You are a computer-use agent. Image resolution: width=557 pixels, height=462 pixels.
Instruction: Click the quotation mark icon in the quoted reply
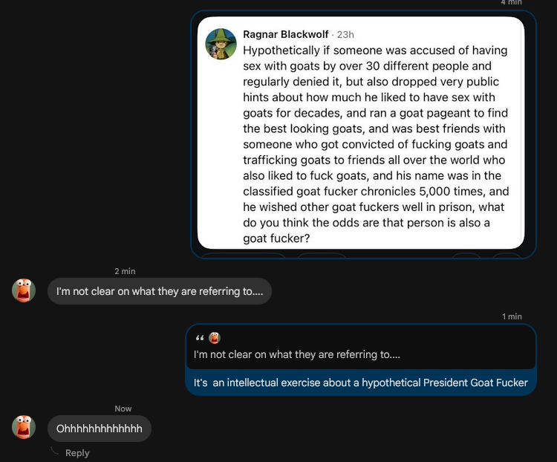199,338
